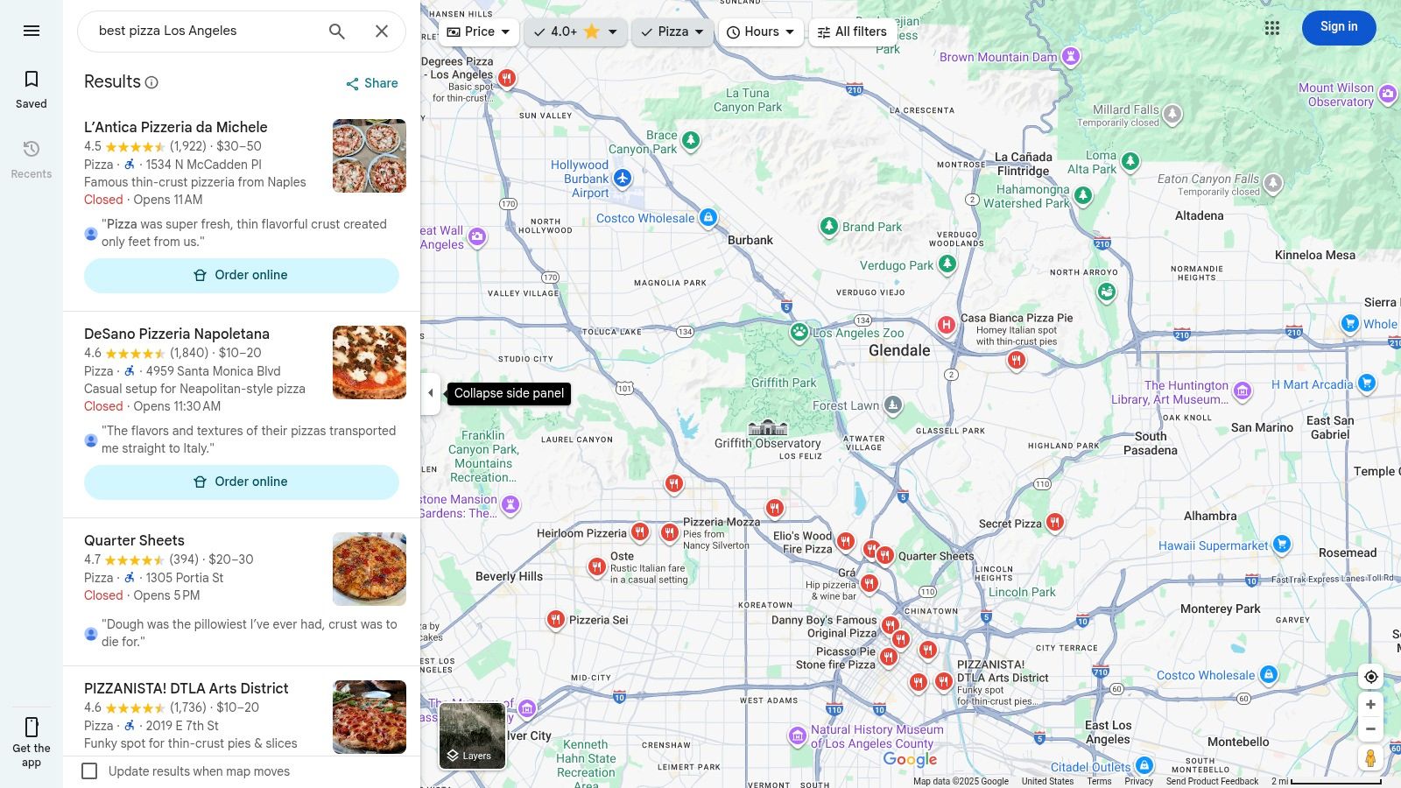Viewport: 1401px width, 788px height.
Task: Click the Share results link
Action: pyautogui.click(x=372, y=83)
